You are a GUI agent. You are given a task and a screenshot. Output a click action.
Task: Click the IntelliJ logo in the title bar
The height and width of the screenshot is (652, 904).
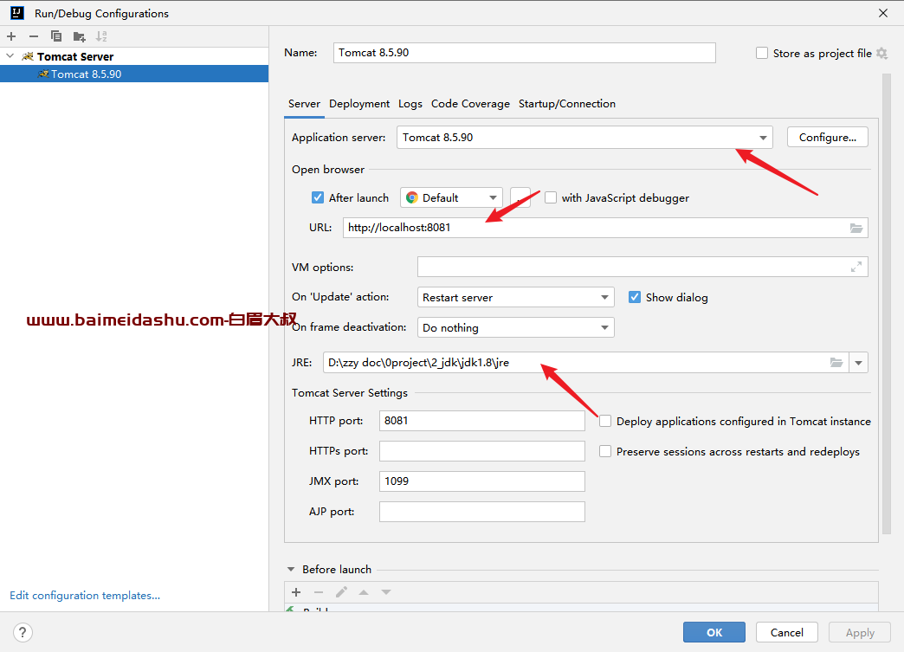pos(17,13)
